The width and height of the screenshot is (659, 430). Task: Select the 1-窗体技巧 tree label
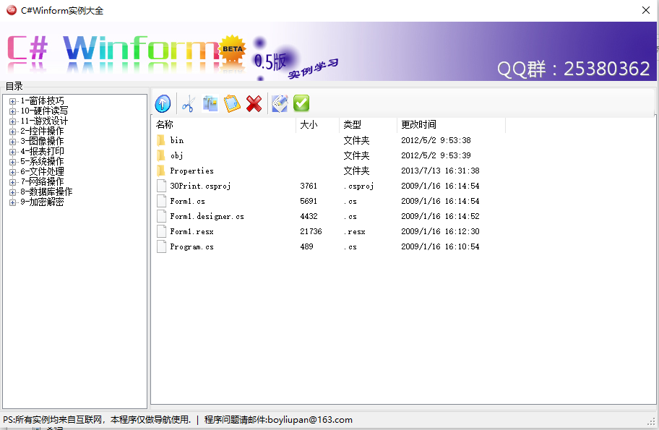[x=42, y=101]
